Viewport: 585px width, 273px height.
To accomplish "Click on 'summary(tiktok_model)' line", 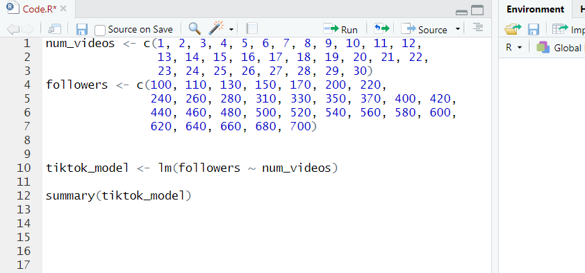I will tap(119, 195).
